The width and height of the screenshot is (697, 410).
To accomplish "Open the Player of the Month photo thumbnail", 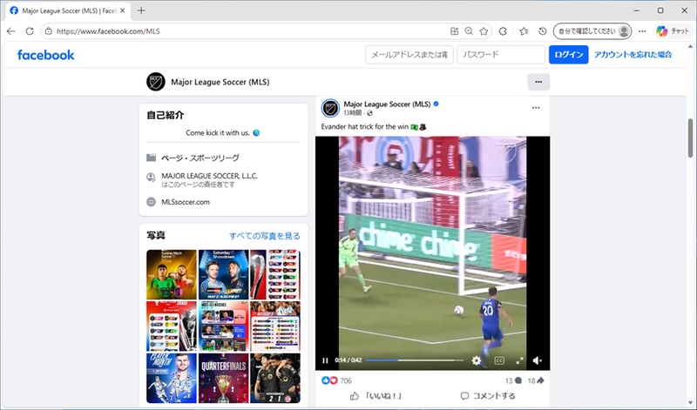I will point(172,378).
